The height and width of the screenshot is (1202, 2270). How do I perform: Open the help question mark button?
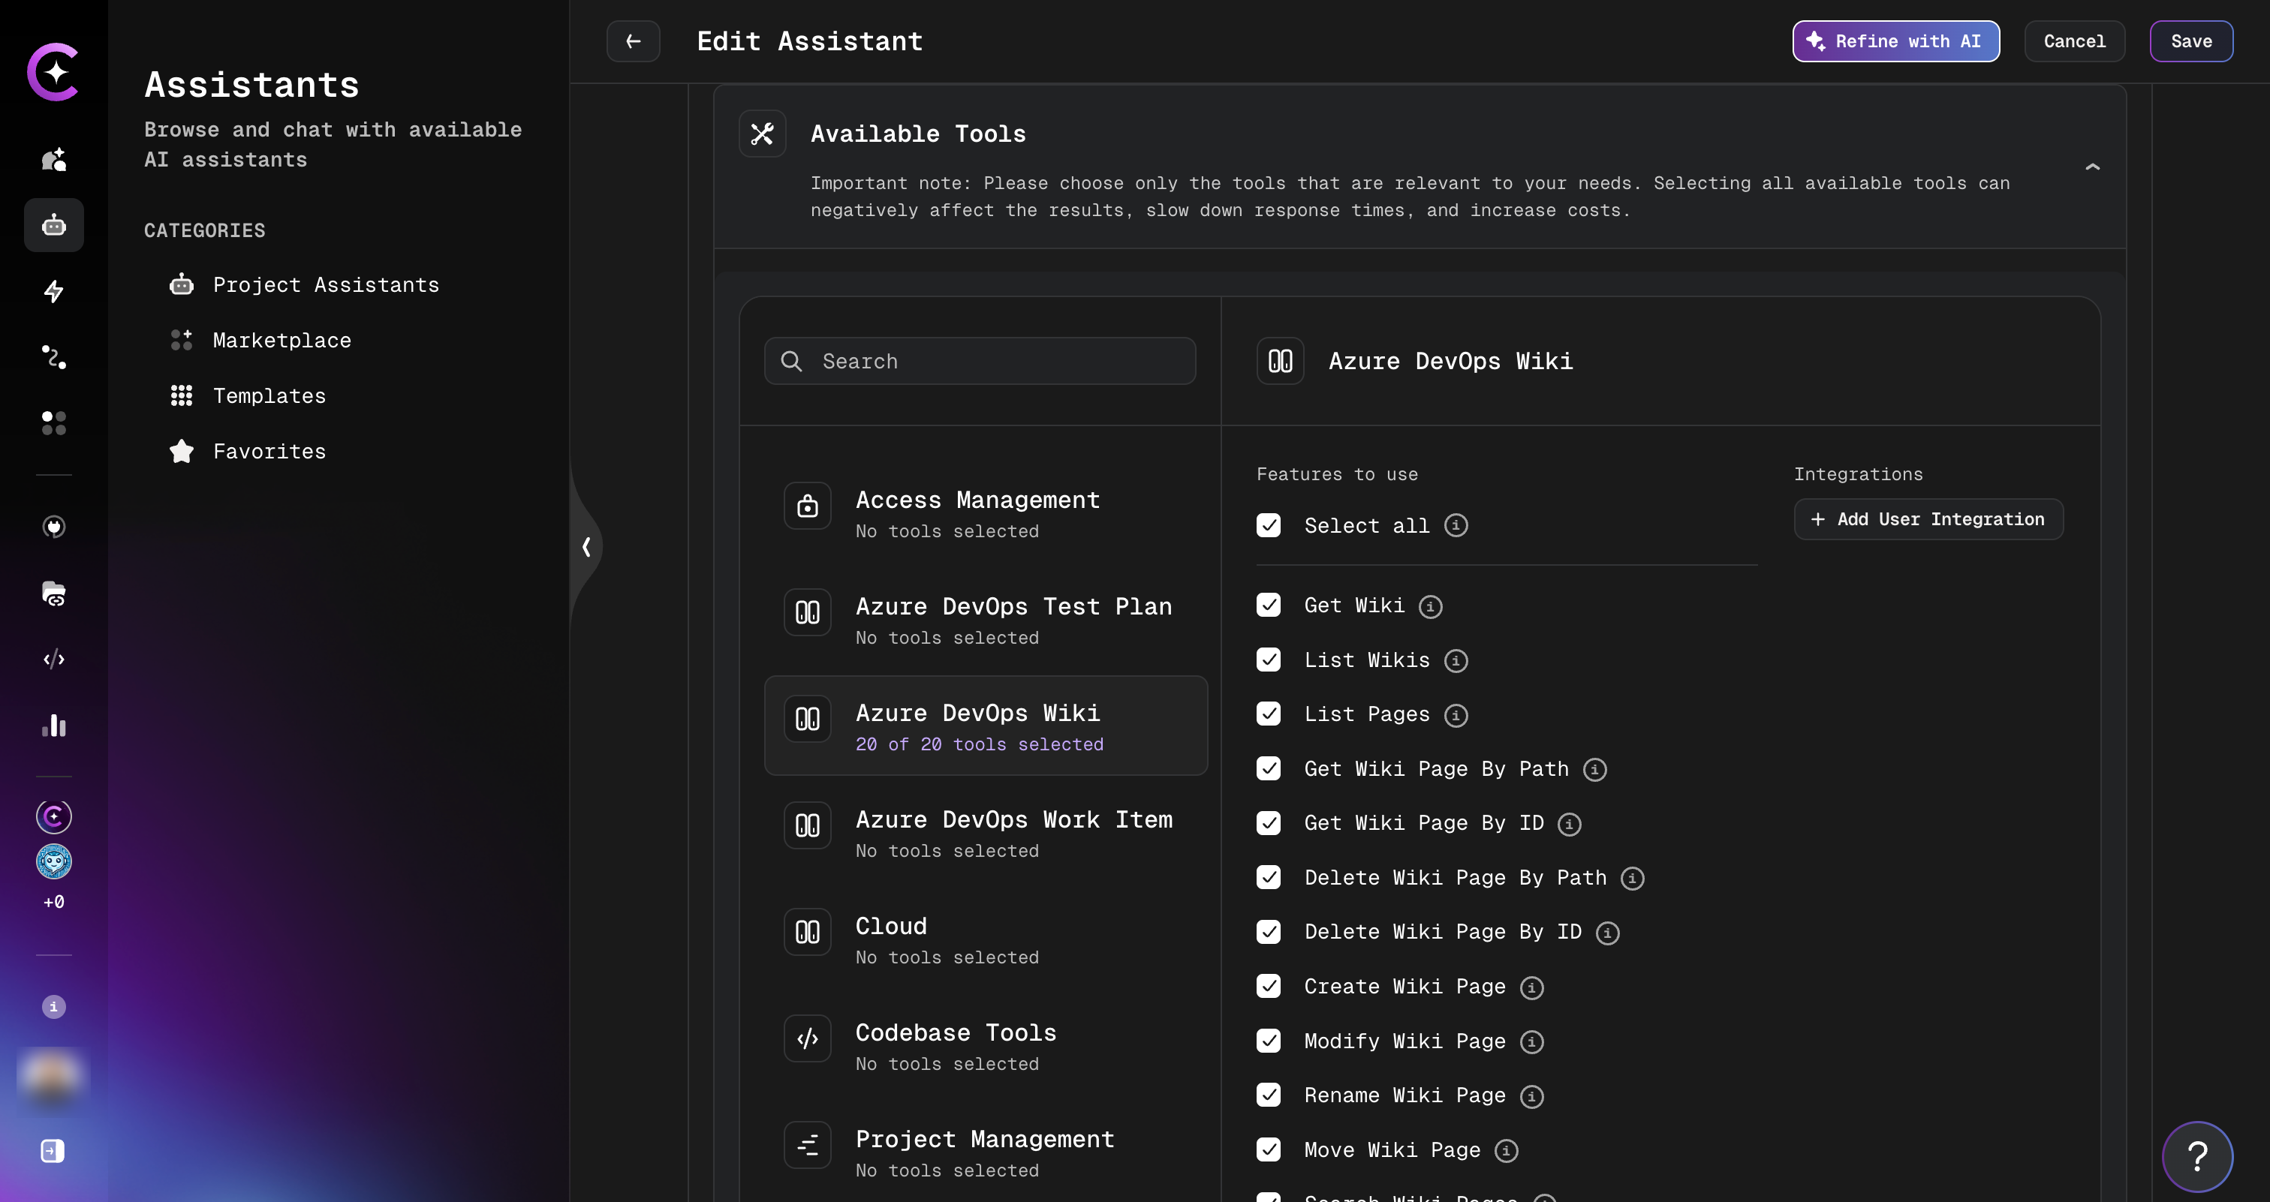coord(2197,1156)
